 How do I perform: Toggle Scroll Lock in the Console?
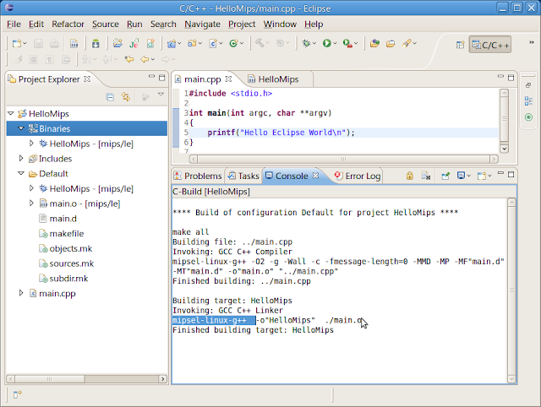click(x=409, y=176)
